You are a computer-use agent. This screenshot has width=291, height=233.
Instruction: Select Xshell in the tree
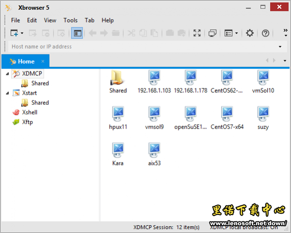25,112
